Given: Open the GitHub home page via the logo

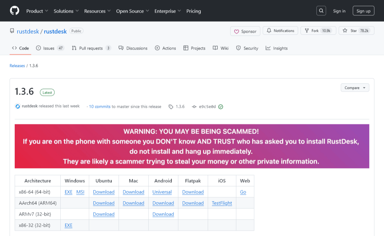Looking at the screenshot, I should [x=14, y=10].
